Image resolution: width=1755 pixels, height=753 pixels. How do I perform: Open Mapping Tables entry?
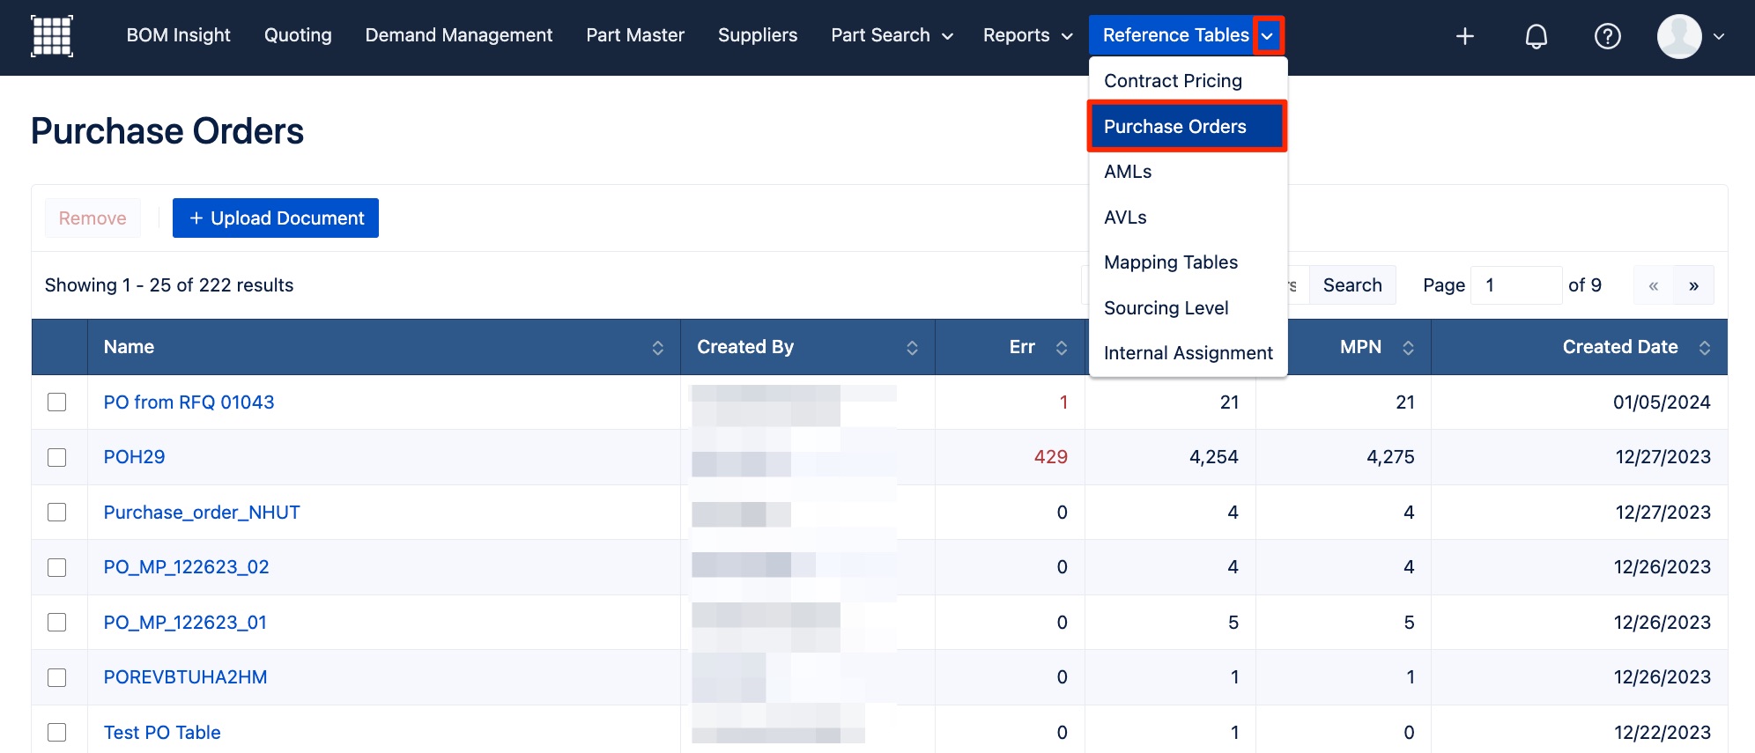pyautogui.click(x=1188, y=262)
